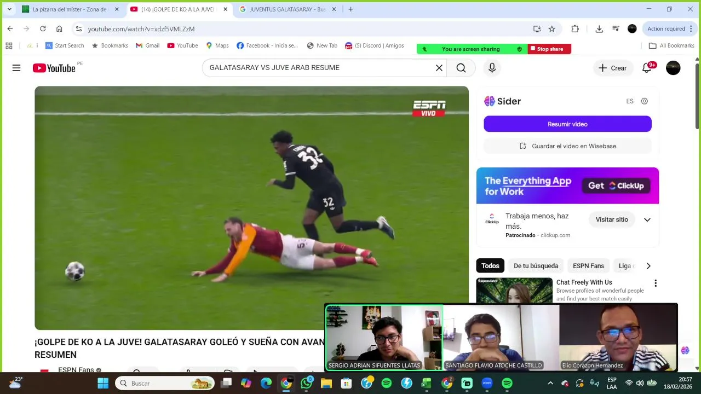Click Windows taskbar Buscar search box
The height and width of the screenshot is (394, 701).
click(x=165, y=383)
